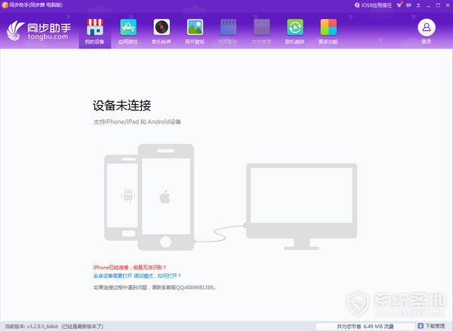Open the 我的设备 (My Device) tab

(x=95, y=32)
